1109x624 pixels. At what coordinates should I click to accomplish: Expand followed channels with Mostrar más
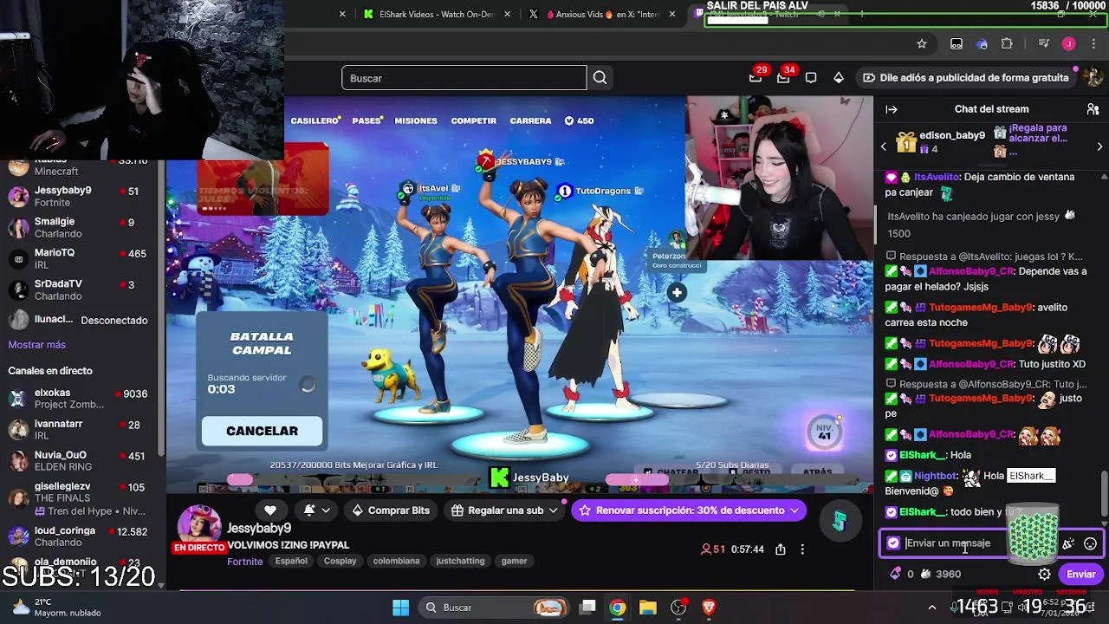[x=36, y=345]
